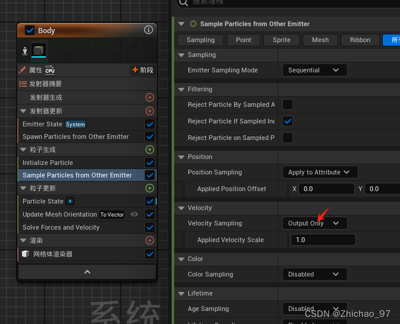
Task: Toggle Sample Particles from Other Emitter module checkbox
Action: click(150, 175)
